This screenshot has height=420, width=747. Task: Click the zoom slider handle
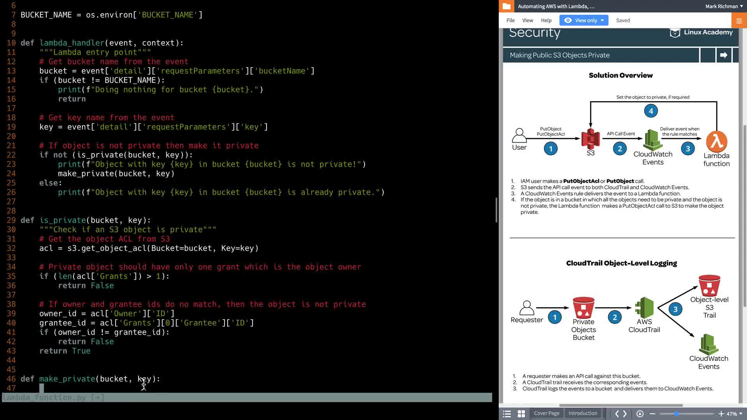pyautogui.click(x=677, y=414)
